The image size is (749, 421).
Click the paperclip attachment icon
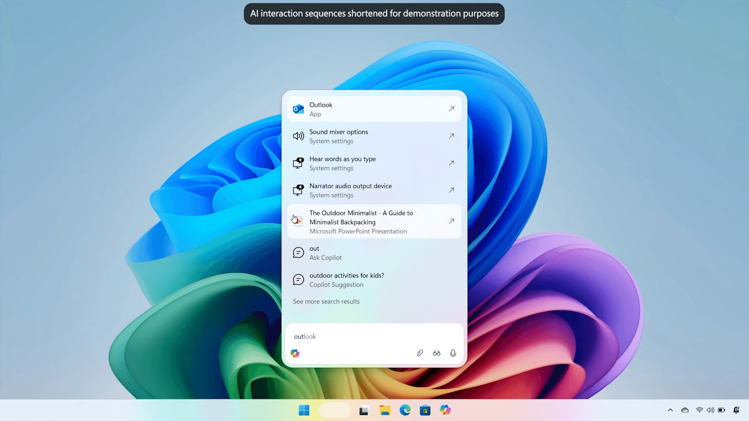(420, 353)
